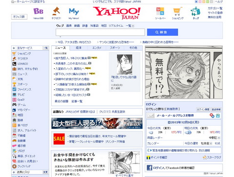Click the web search input field
This screenshot has height=177, width=234.
point(100,32)
